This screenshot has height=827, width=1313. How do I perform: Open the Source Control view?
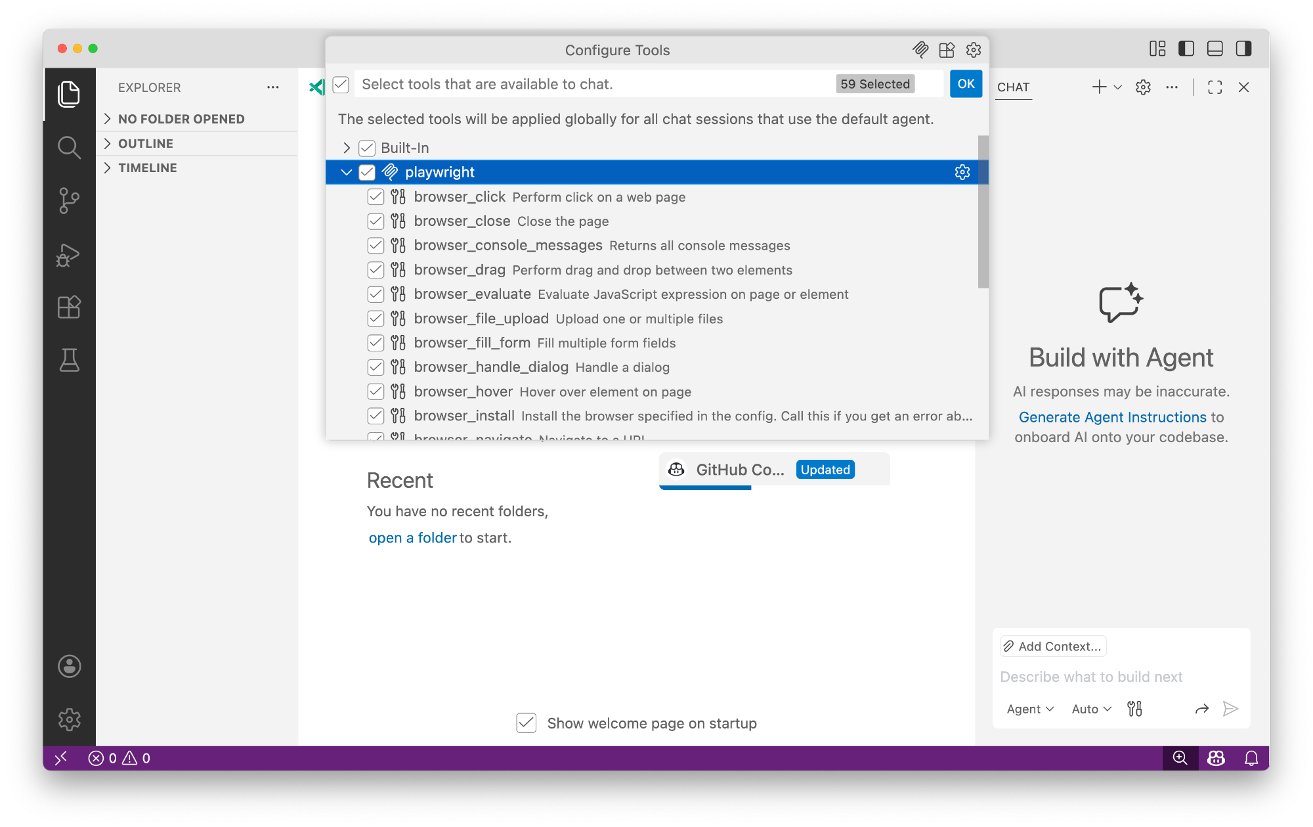(x=69, y=200)
